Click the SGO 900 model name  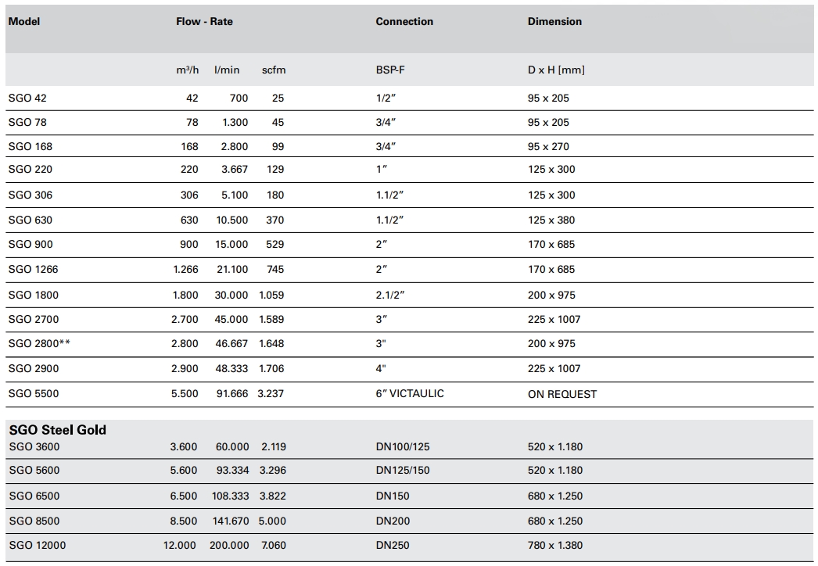coord(30,245)
